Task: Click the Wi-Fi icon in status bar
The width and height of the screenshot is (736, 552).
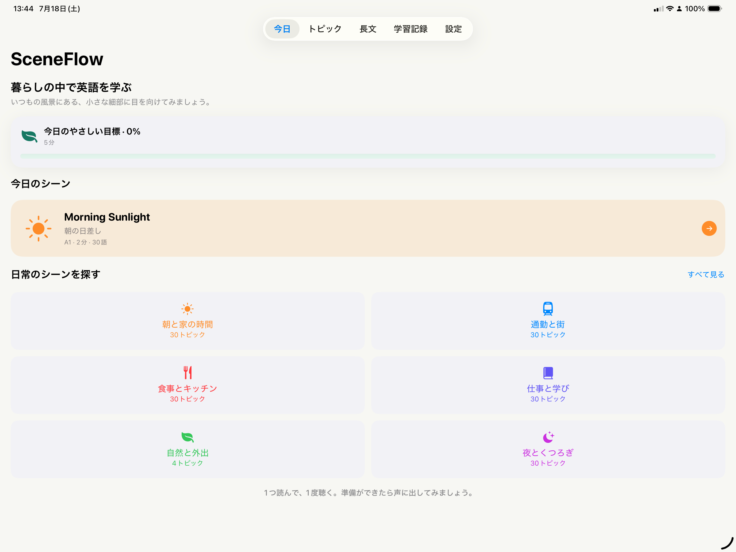Action: (669, 9)
